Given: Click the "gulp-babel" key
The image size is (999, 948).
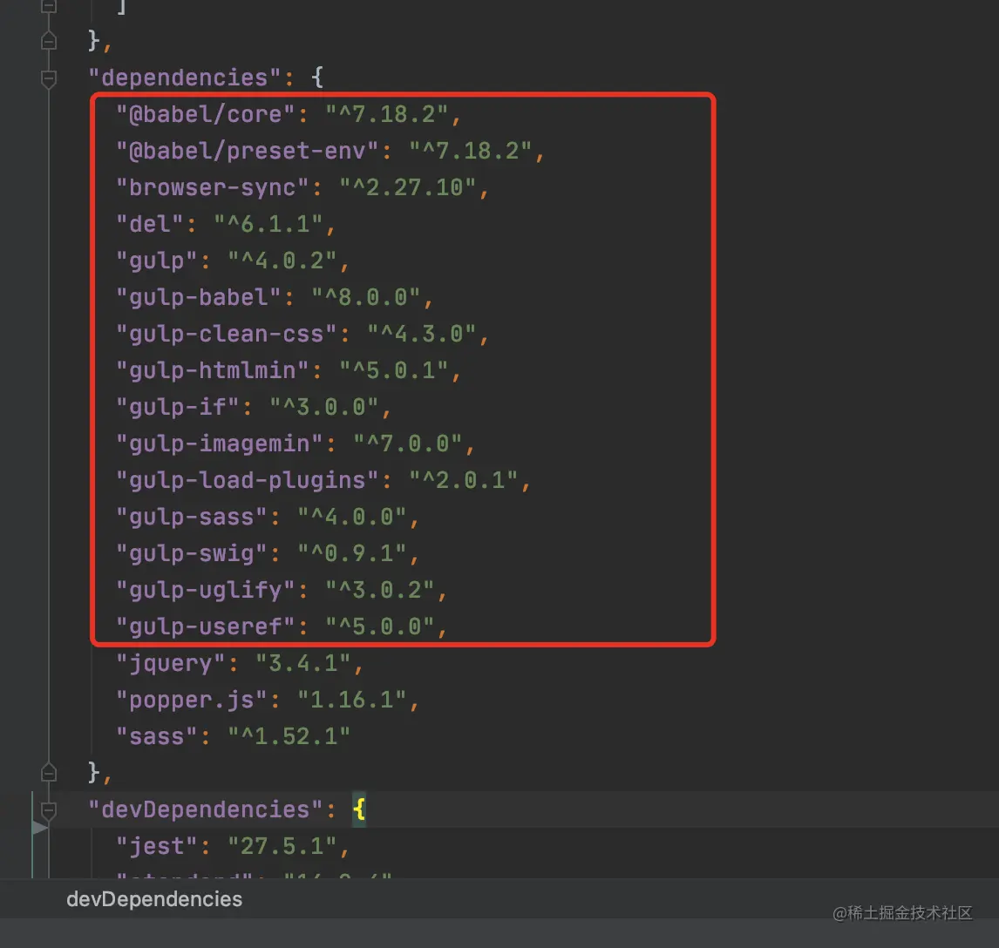Looking at the screenshot, I should coord(198,297).
